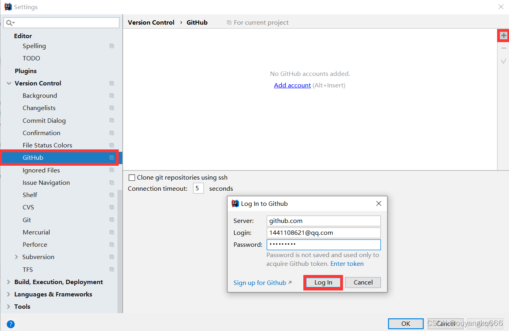This screenshot has width=509, height=331.
Task: Click the IntelliJ logo in Settings title bar
Action: click(8, 7)
